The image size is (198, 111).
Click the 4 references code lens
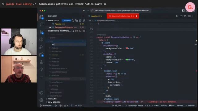coord(101,35)
